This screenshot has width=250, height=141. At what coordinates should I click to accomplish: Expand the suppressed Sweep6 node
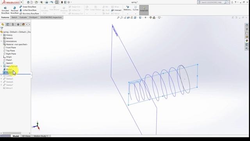2,82
